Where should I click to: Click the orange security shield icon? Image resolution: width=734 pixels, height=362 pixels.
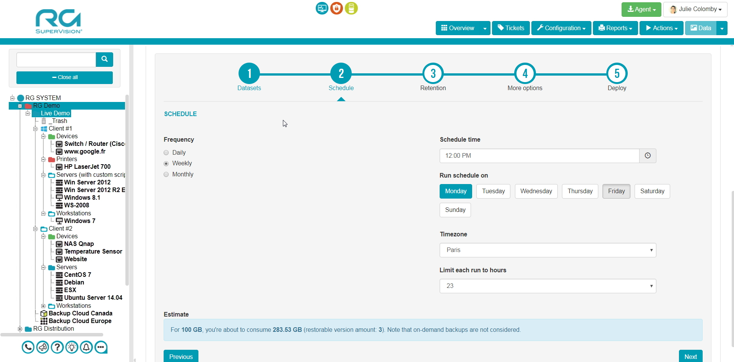[x=336, y=8]
